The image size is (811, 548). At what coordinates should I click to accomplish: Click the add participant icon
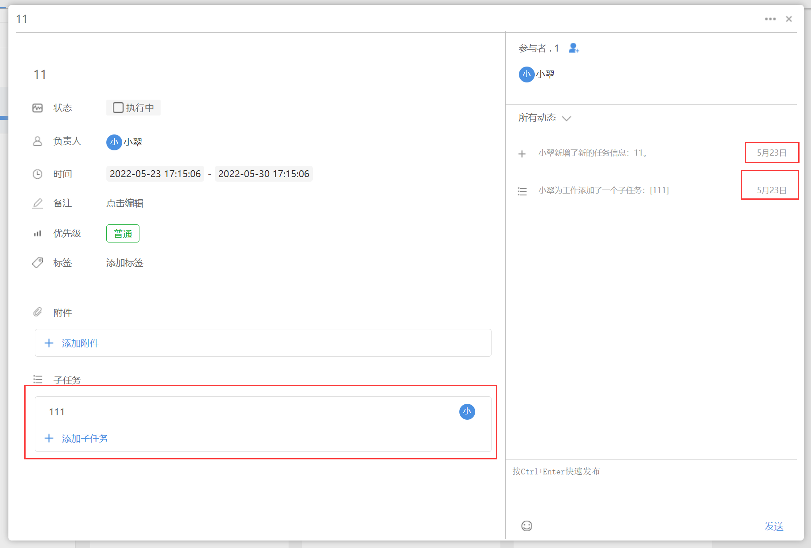574,48
